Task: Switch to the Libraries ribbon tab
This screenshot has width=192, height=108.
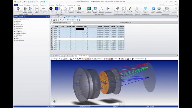Action: tap(51, 5)
